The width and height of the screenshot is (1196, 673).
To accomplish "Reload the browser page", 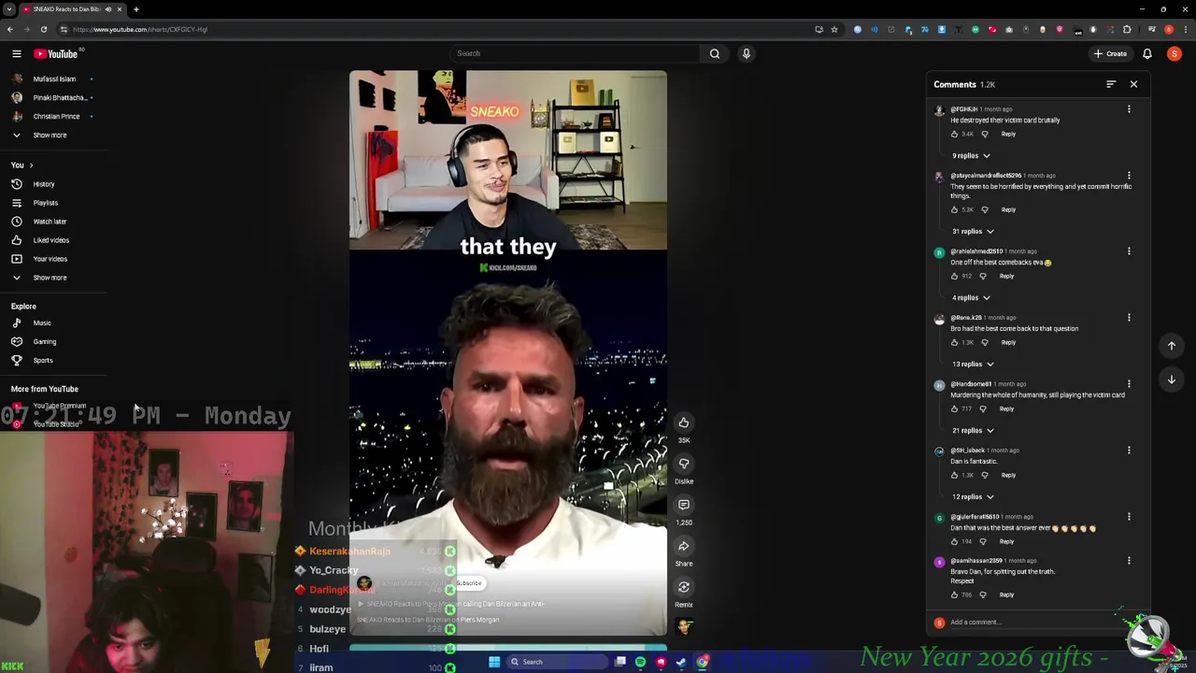I will [x=43, y=29].
